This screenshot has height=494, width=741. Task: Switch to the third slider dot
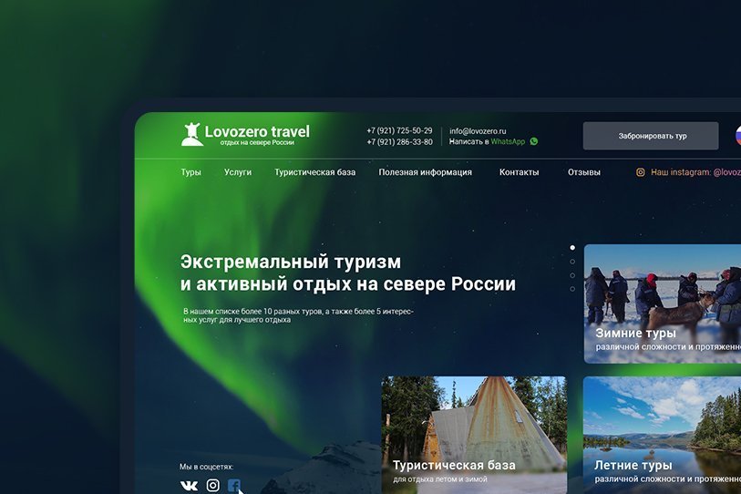click(572, 275)
